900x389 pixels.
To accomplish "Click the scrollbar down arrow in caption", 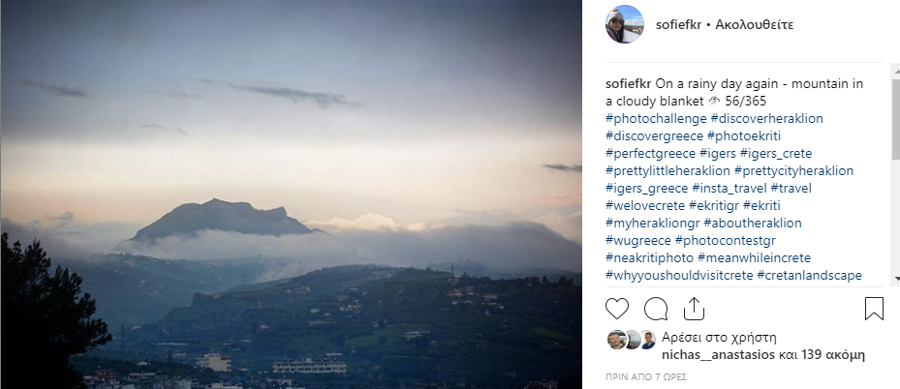I will pyautogui.click(x=895, y=279).
